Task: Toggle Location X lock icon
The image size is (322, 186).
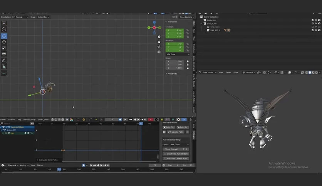Action: pos(188,30)
